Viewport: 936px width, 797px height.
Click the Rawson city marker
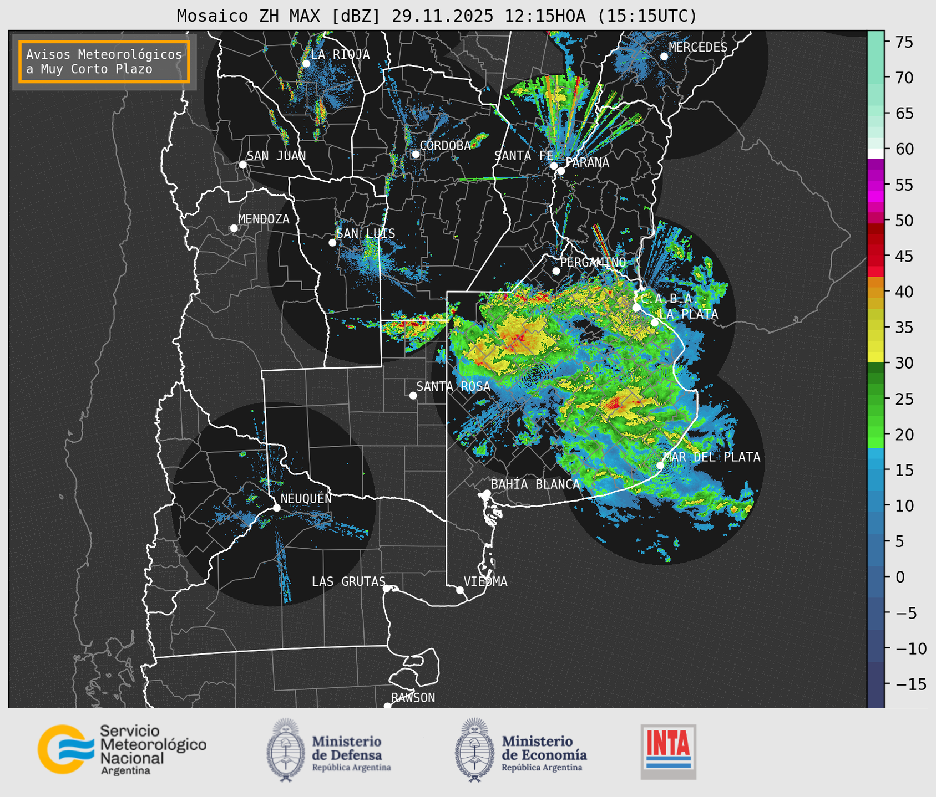pyautogui.click(x=387, y=706)
